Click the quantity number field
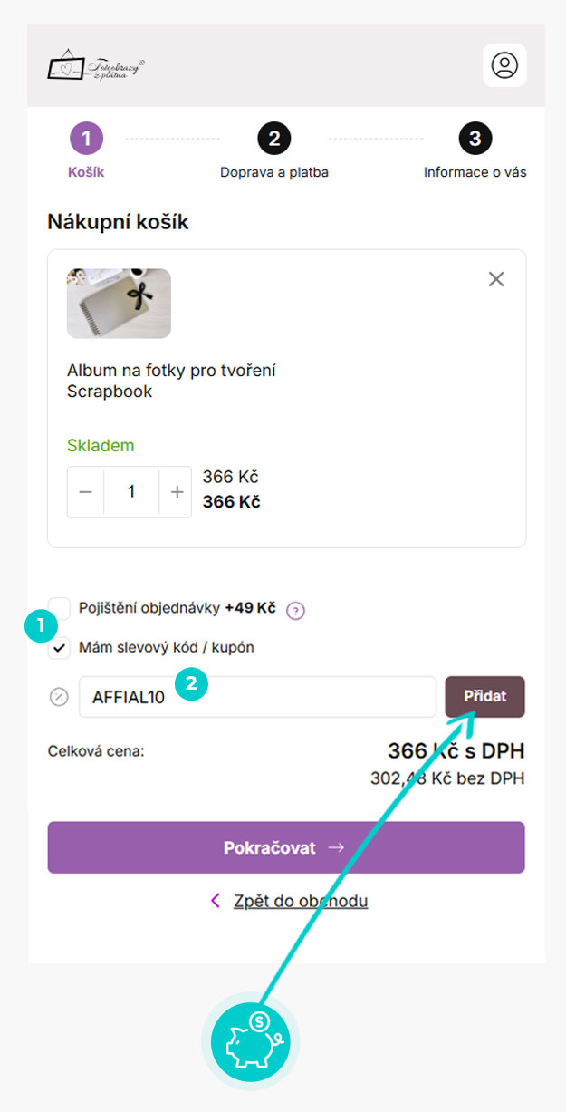 coord(131,492)
